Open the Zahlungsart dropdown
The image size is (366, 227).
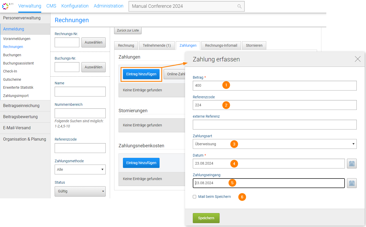point(274,144)
